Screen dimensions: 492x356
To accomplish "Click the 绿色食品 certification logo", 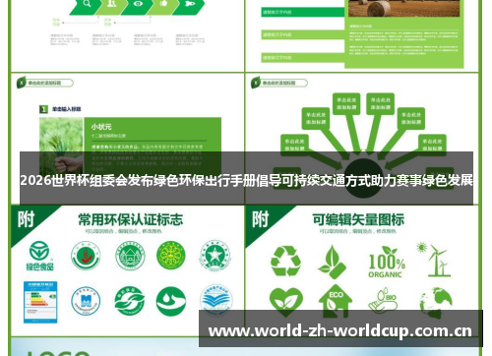I will pyautogui.click(x=39, y=256).
